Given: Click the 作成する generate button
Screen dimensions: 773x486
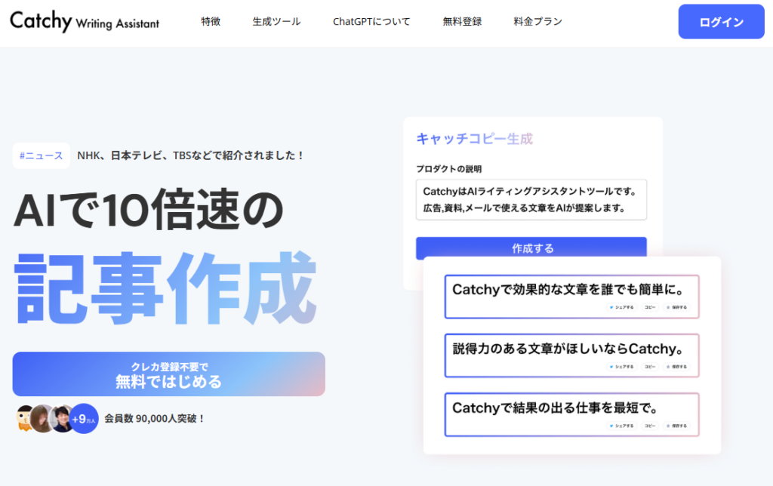Looking at the screenshot, I should 531,248.
